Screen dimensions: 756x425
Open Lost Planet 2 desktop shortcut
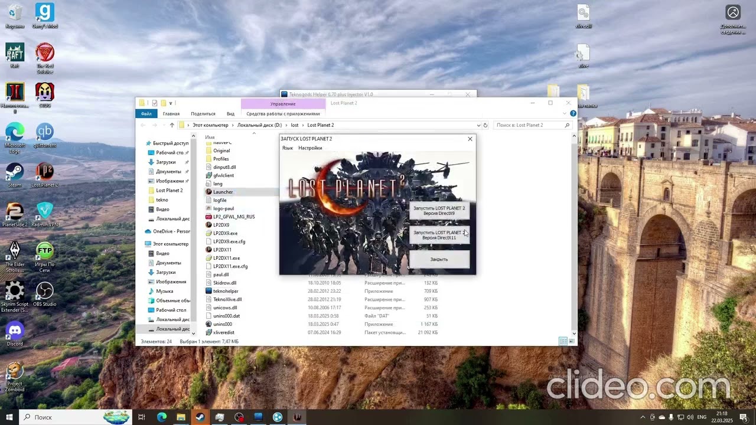pos(45,175)
